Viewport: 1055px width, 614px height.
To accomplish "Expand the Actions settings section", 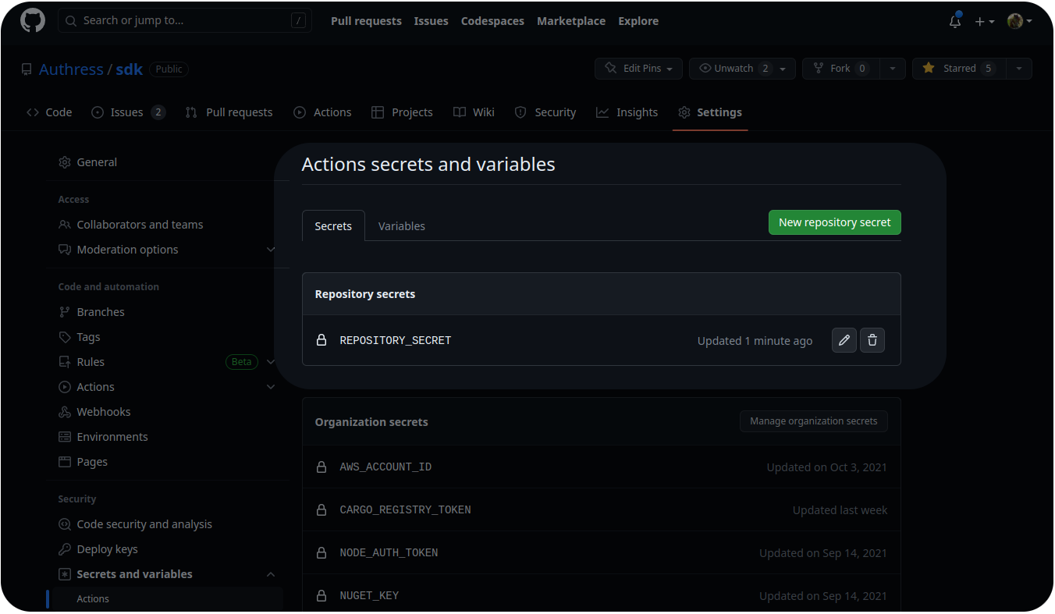I will (x=271, y=386).
